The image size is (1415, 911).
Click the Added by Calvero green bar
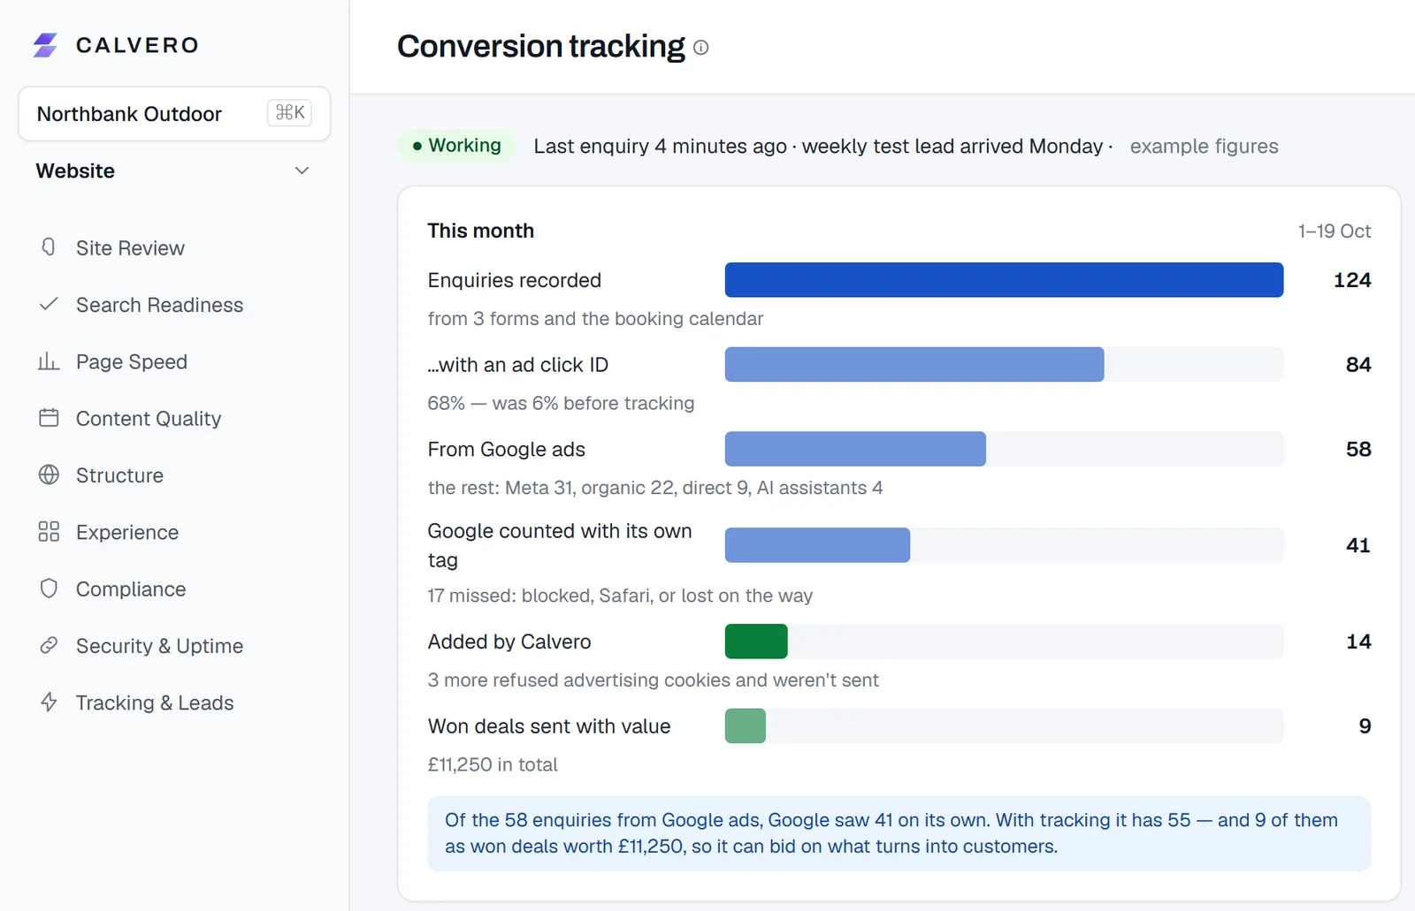click(756, 641)
